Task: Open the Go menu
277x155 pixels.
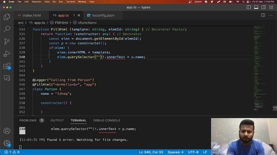Action: coord(54,2)
